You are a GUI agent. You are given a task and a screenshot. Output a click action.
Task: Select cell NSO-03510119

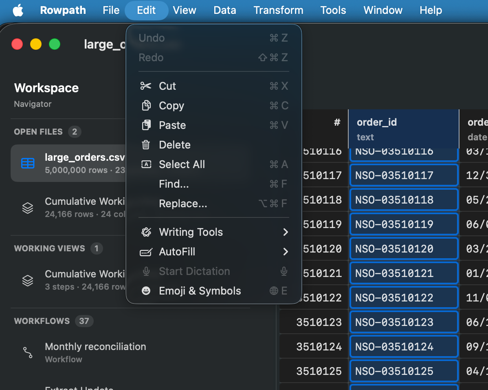point(404,224)
